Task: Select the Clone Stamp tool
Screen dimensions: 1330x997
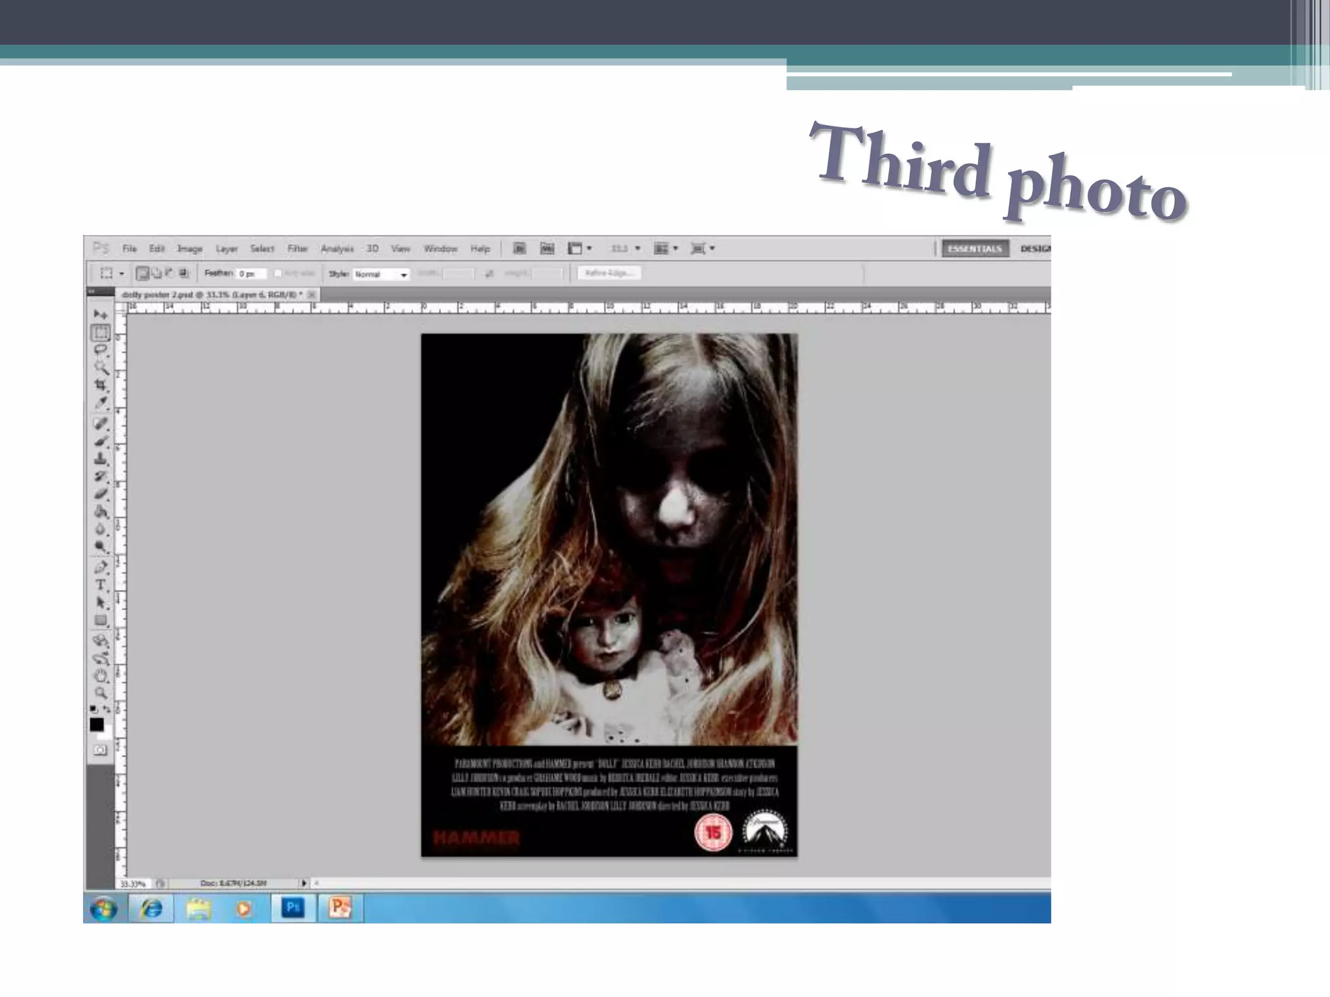Action: pyautogui.click(x=101, y=459)
